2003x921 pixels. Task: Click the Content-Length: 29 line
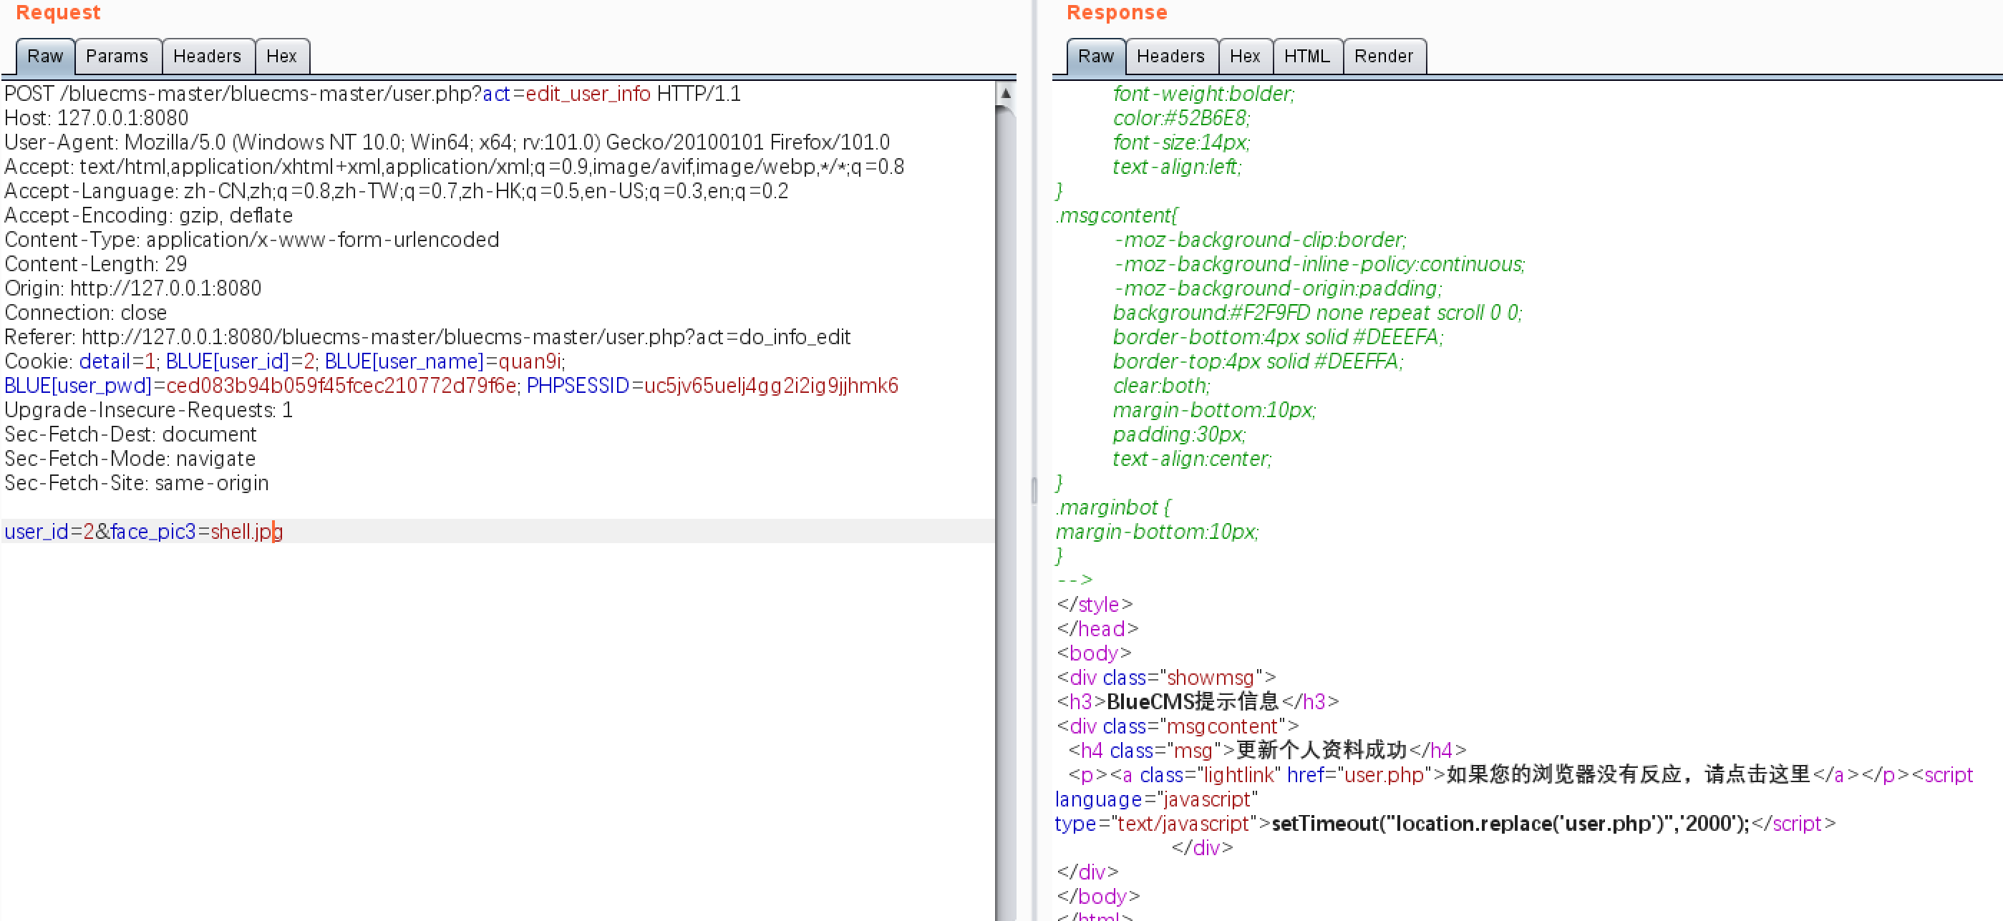(96, 264)
